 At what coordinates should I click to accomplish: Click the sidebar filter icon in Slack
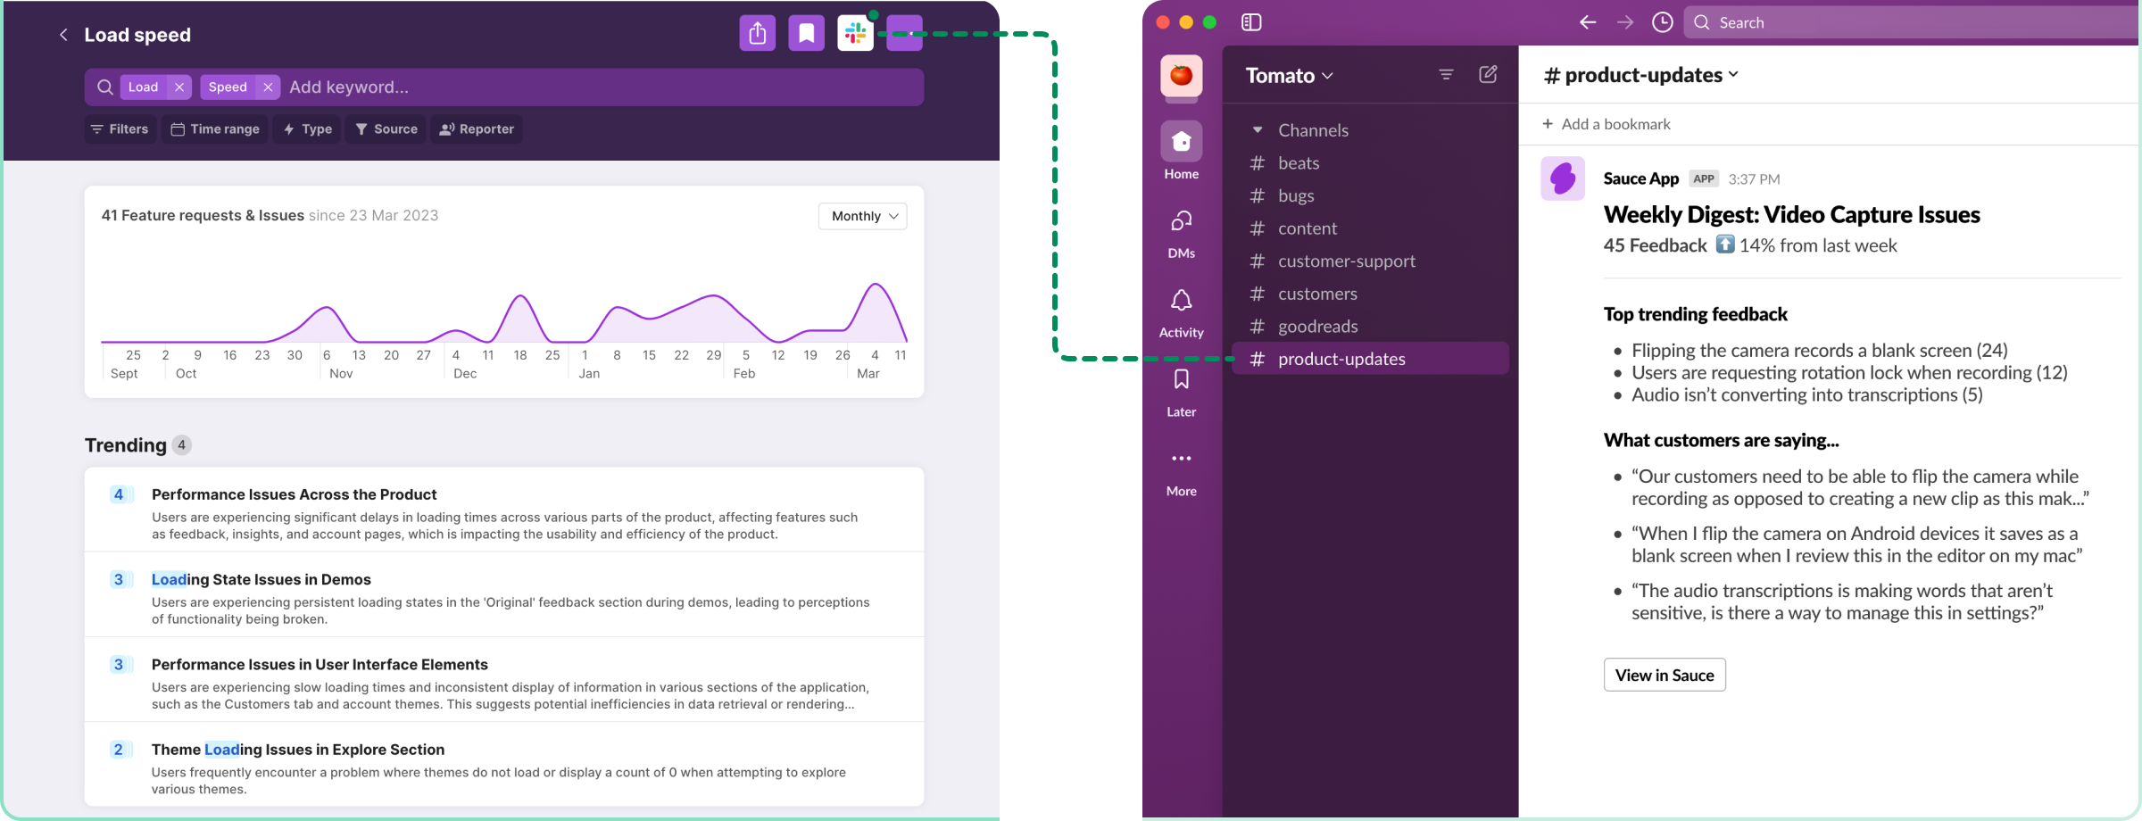click(x=1446, y=74)
